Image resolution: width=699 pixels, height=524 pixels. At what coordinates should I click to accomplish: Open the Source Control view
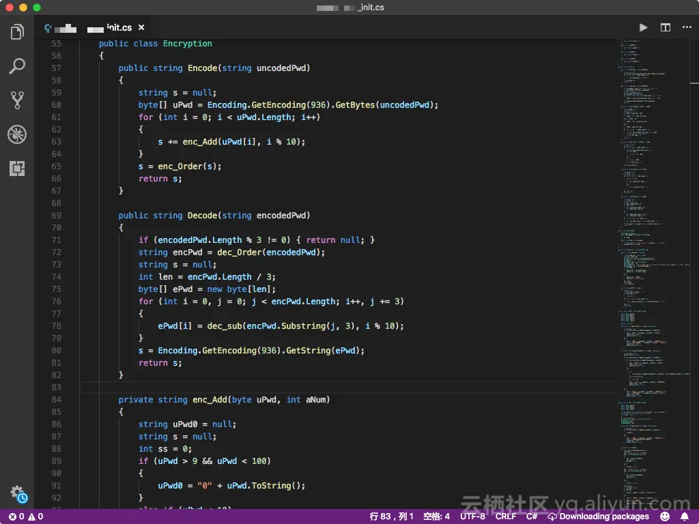pos(17,100)
